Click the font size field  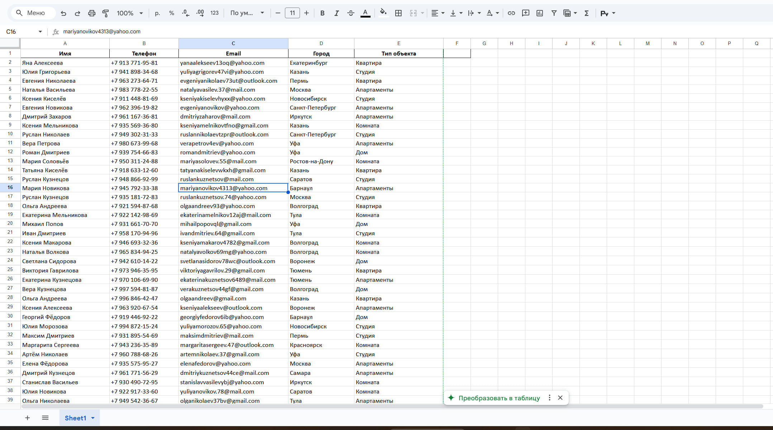292,13
